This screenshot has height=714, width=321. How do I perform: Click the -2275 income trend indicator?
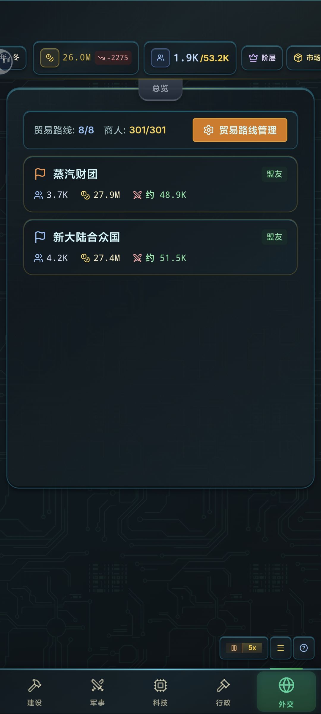(113, 58)
